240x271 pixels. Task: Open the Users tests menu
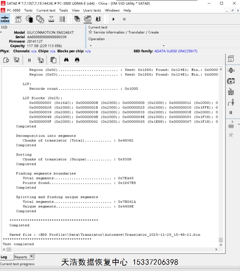click(x=92, y=10)
